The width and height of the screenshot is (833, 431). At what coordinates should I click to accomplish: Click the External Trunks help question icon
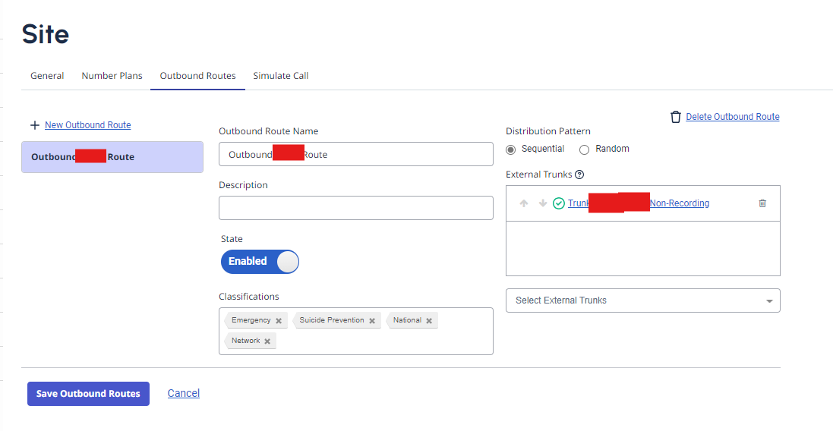coord(579,175)
